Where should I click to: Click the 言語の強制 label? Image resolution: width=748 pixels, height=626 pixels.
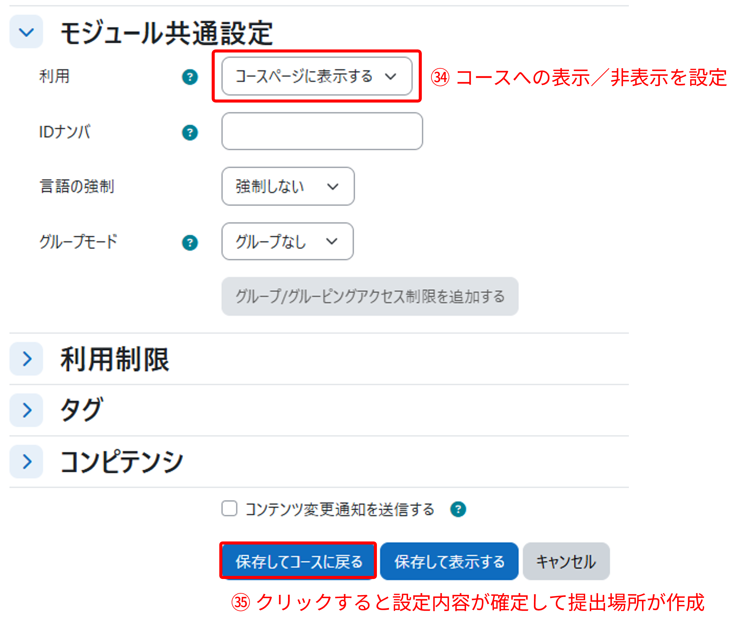[77, 186]
